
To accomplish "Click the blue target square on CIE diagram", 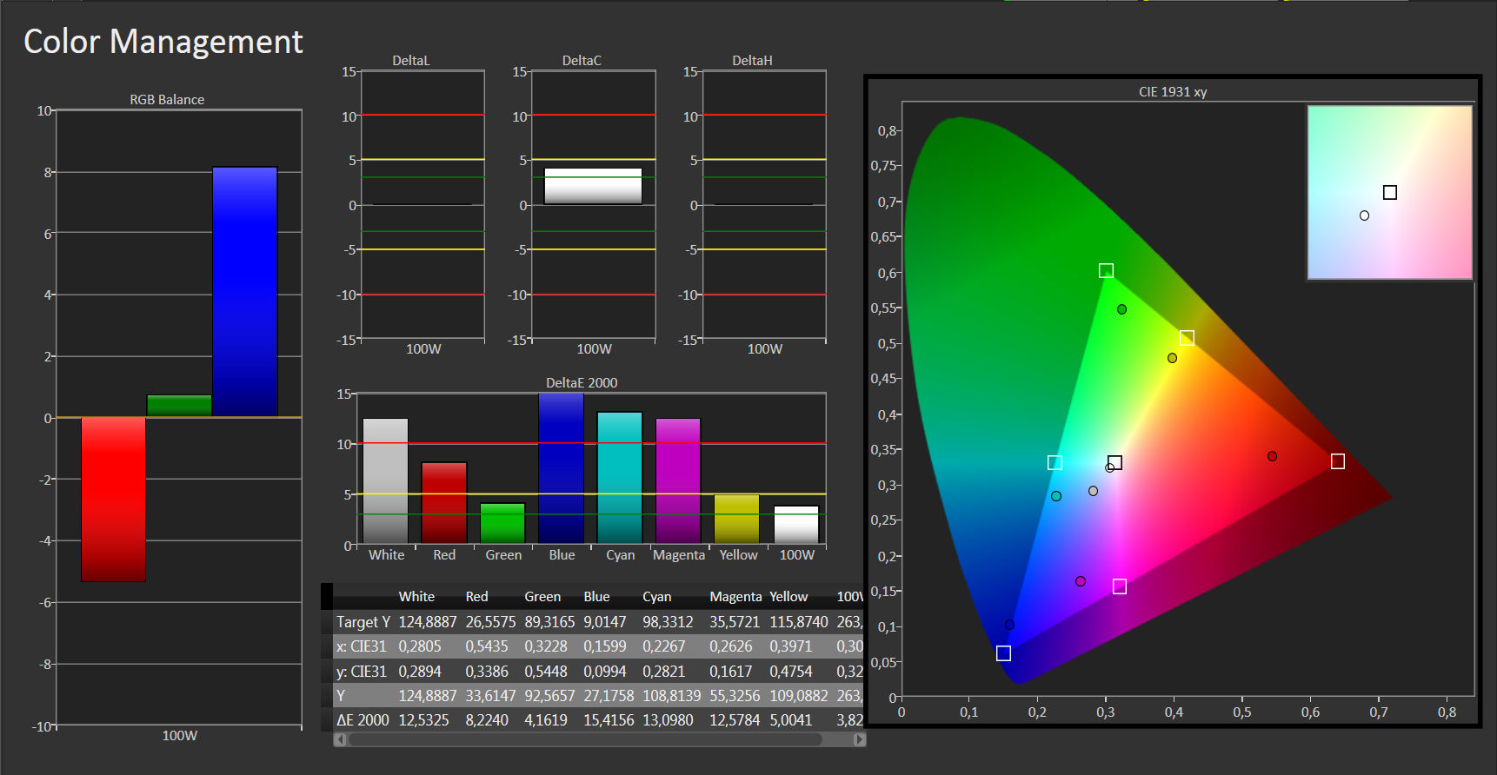I will (x=1003, y=653).
